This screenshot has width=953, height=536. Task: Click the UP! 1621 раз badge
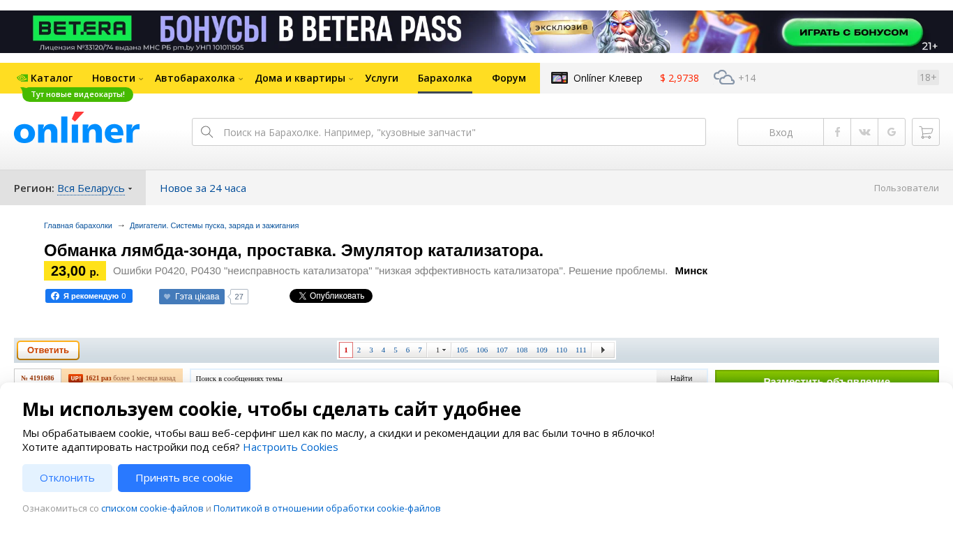coord(122,378)
